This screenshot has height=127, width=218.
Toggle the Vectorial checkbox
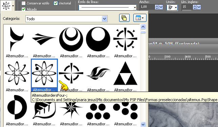coord(56,3)
